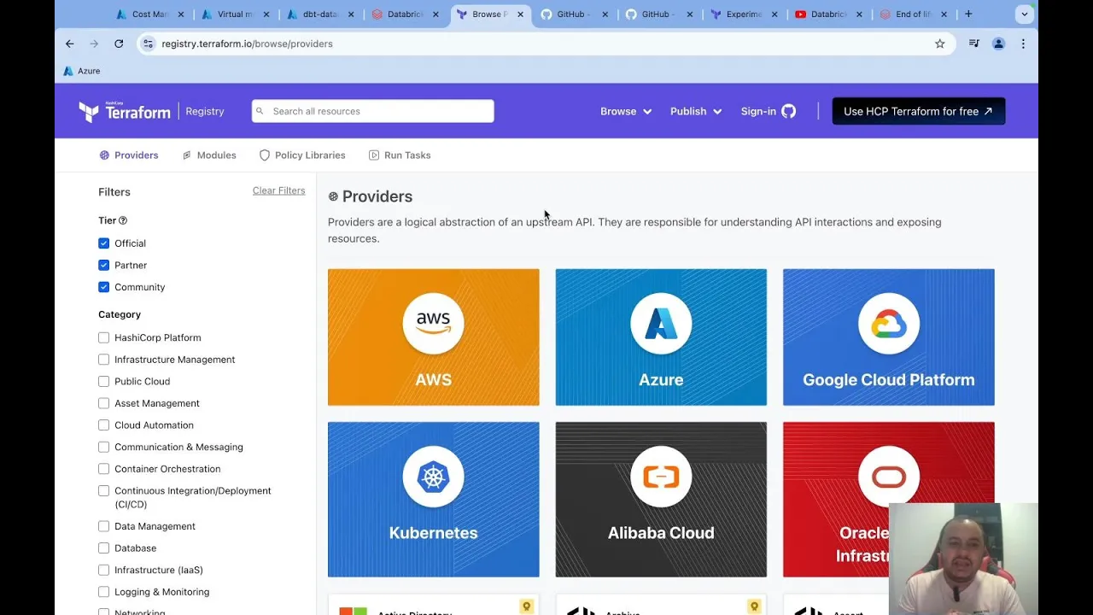Uncheck the Official tier checkbox

click(103, 243)
